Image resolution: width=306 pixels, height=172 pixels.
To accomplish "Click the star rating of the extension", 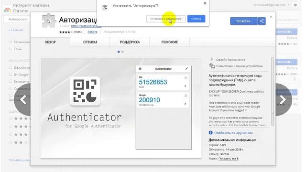I will coord(66,32).
